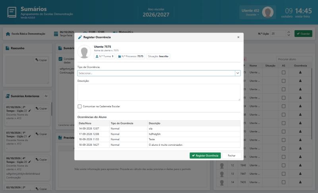318x193 pixels.
Task: Click the green Registar Ocorrência button
Action: click(x=205, y=156)
